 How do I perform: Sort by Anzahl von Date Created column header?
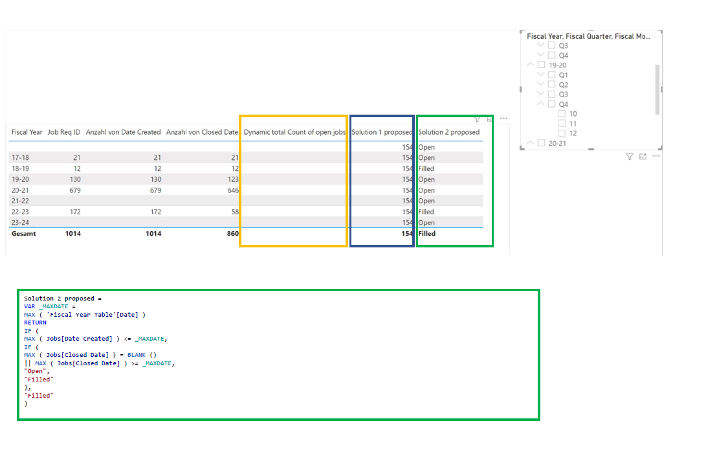pos(124,132)
